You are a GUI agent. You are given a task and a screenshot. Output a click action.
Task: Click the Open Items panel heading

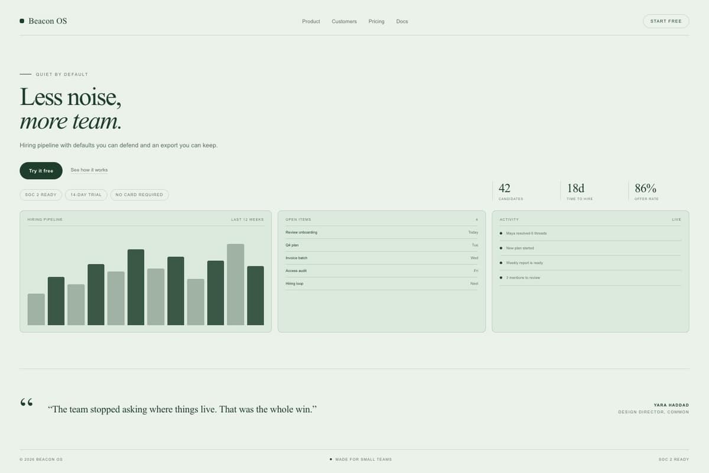pos(298,219)
